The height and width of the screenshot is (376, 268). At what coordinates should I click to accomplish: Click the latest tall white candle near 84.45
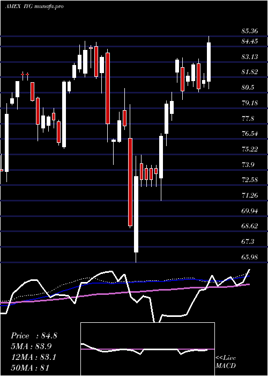209,62
